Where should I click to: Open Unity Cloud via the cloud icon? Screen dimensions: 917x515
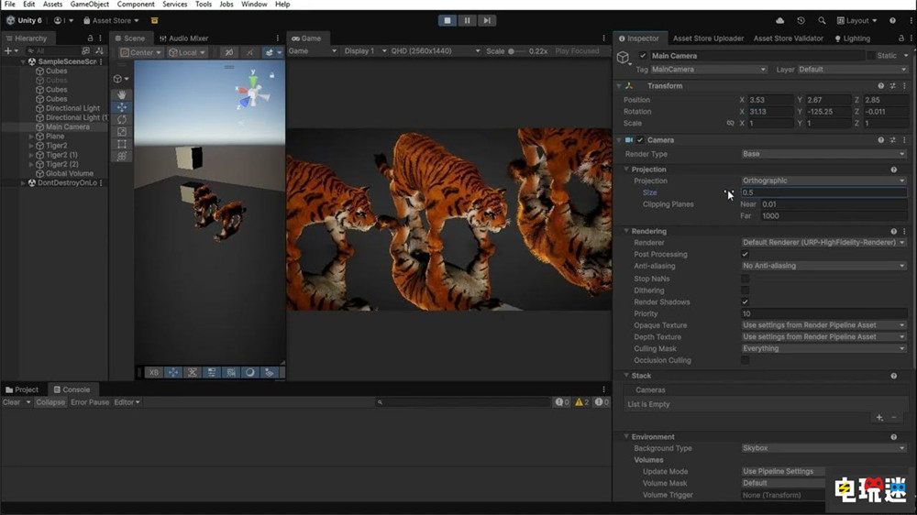pyautogui.click(x=780, y=20)
